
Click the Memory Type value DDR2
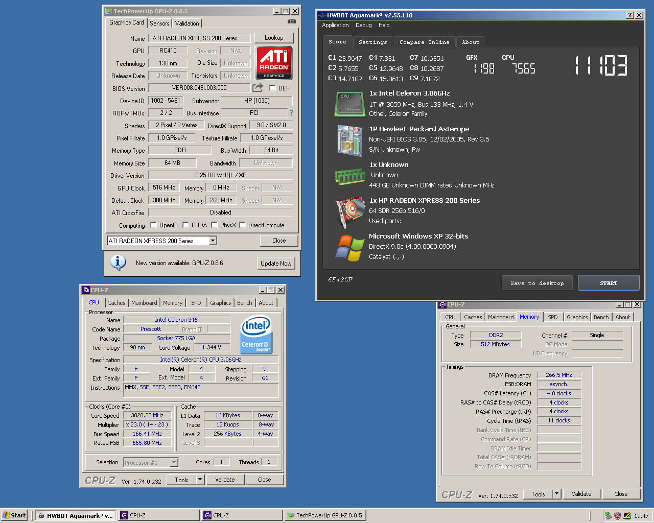496,335
